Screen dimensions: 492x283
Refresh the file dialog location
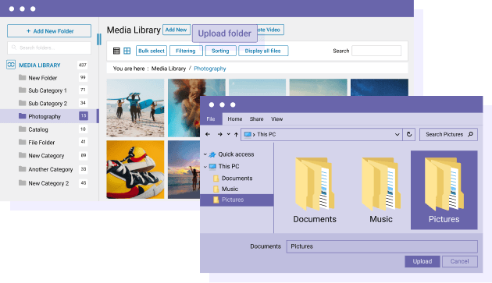pos(409,134)
